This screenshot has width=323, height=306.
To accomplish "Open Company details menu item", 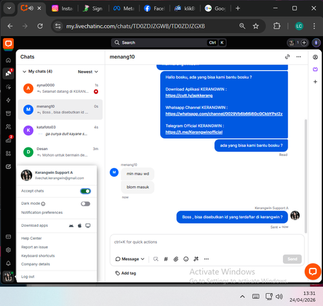I will tap(36, 264).
